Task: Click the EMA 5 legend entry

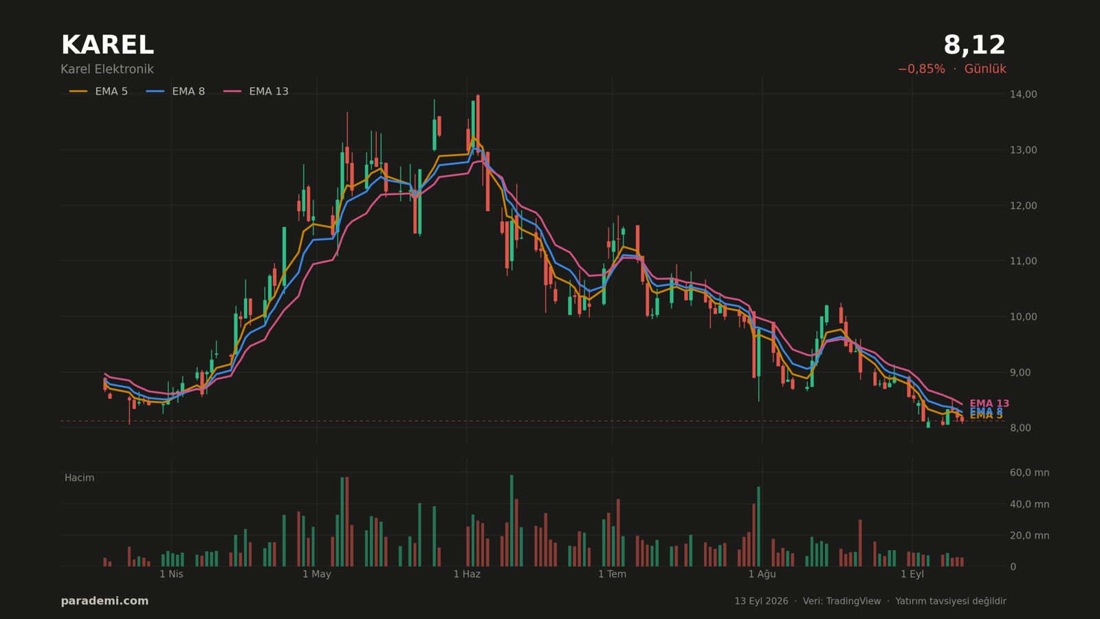Action: click(x=98, y=91)
